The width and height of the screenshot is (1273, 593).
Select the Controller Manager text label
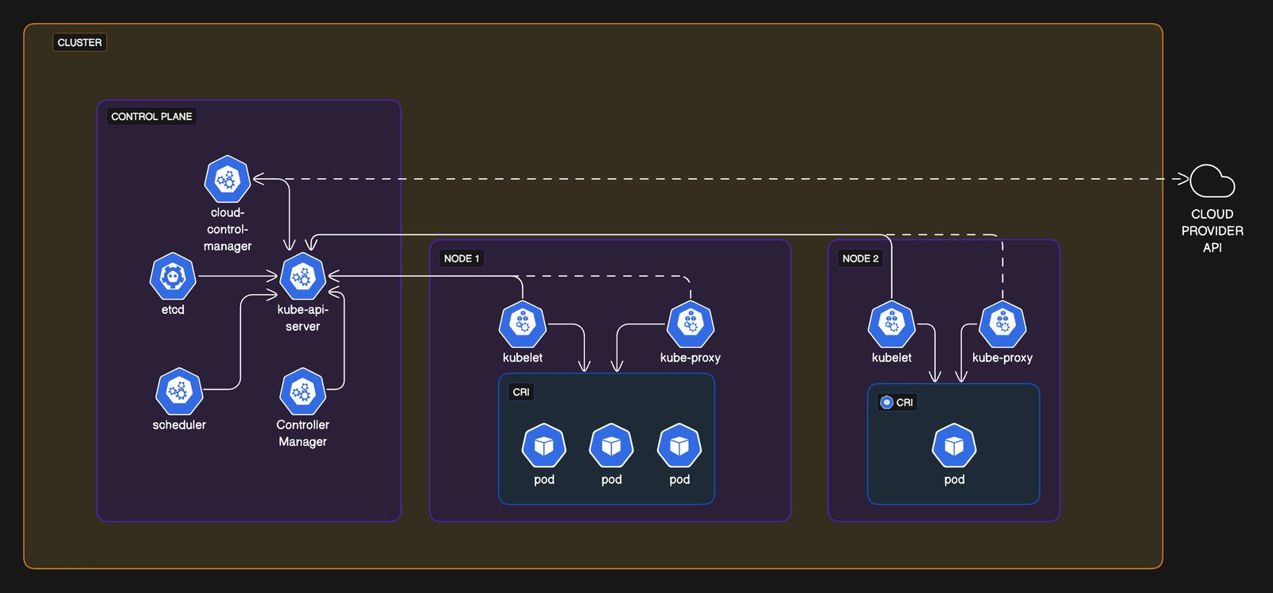pos(302,433)
